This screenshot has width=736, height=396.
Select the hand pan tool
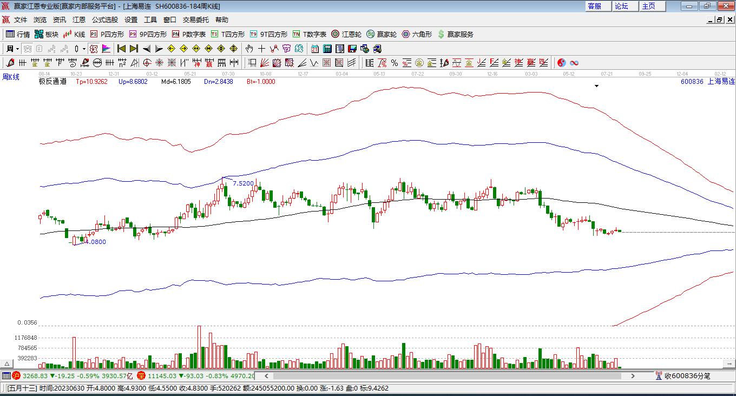point(249,49)
